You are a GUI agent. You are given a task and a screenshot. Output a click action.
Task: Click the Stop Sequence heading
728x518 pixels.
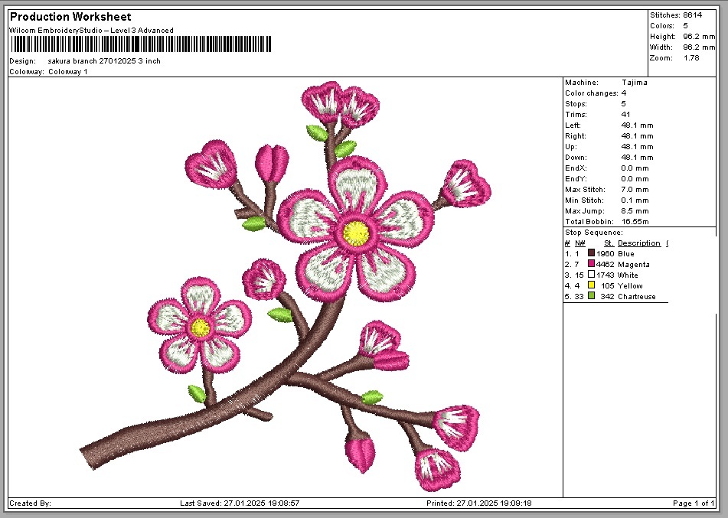tap(593, 233)
